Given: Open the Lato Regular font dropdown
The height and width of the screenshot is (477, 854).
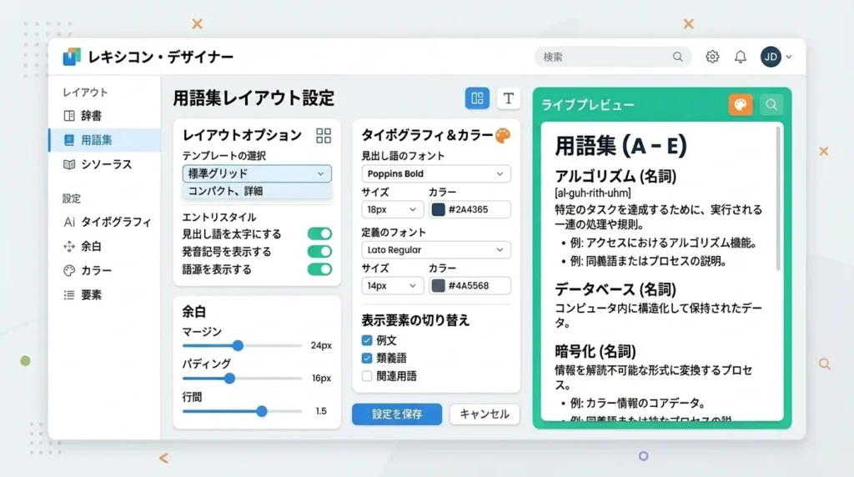Looking at the screenshot, I should 435,250.
